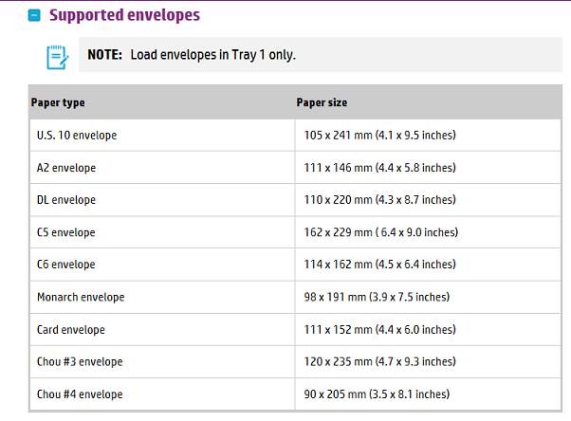The width and height of the screenshot is (571, 421).
Task: Click the Supported envelopes heading
Action: [x=124, y=15]
